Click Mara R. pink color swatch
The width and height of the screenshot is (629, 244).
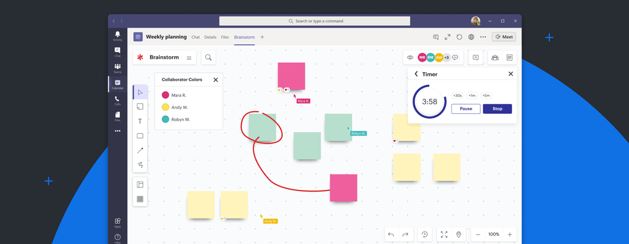pyautogui.click(x=165, y=95)
